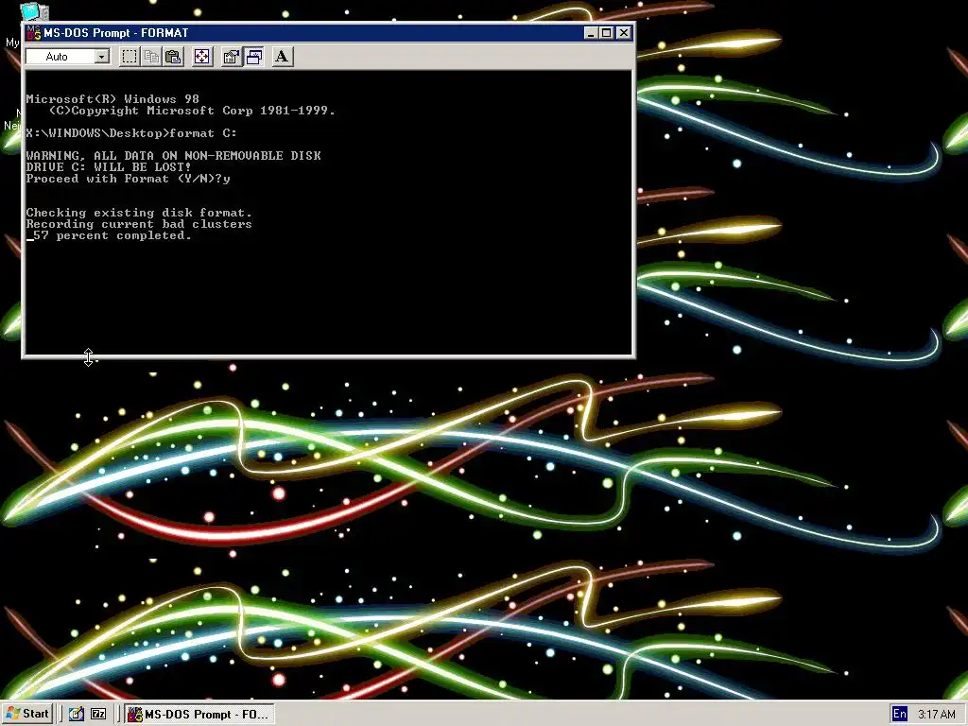Click 'WARNING, ALL DATA ON NON-REMOVABLE DISK' line
Viewport: 968px width, 726px height.
click(174, 156)
